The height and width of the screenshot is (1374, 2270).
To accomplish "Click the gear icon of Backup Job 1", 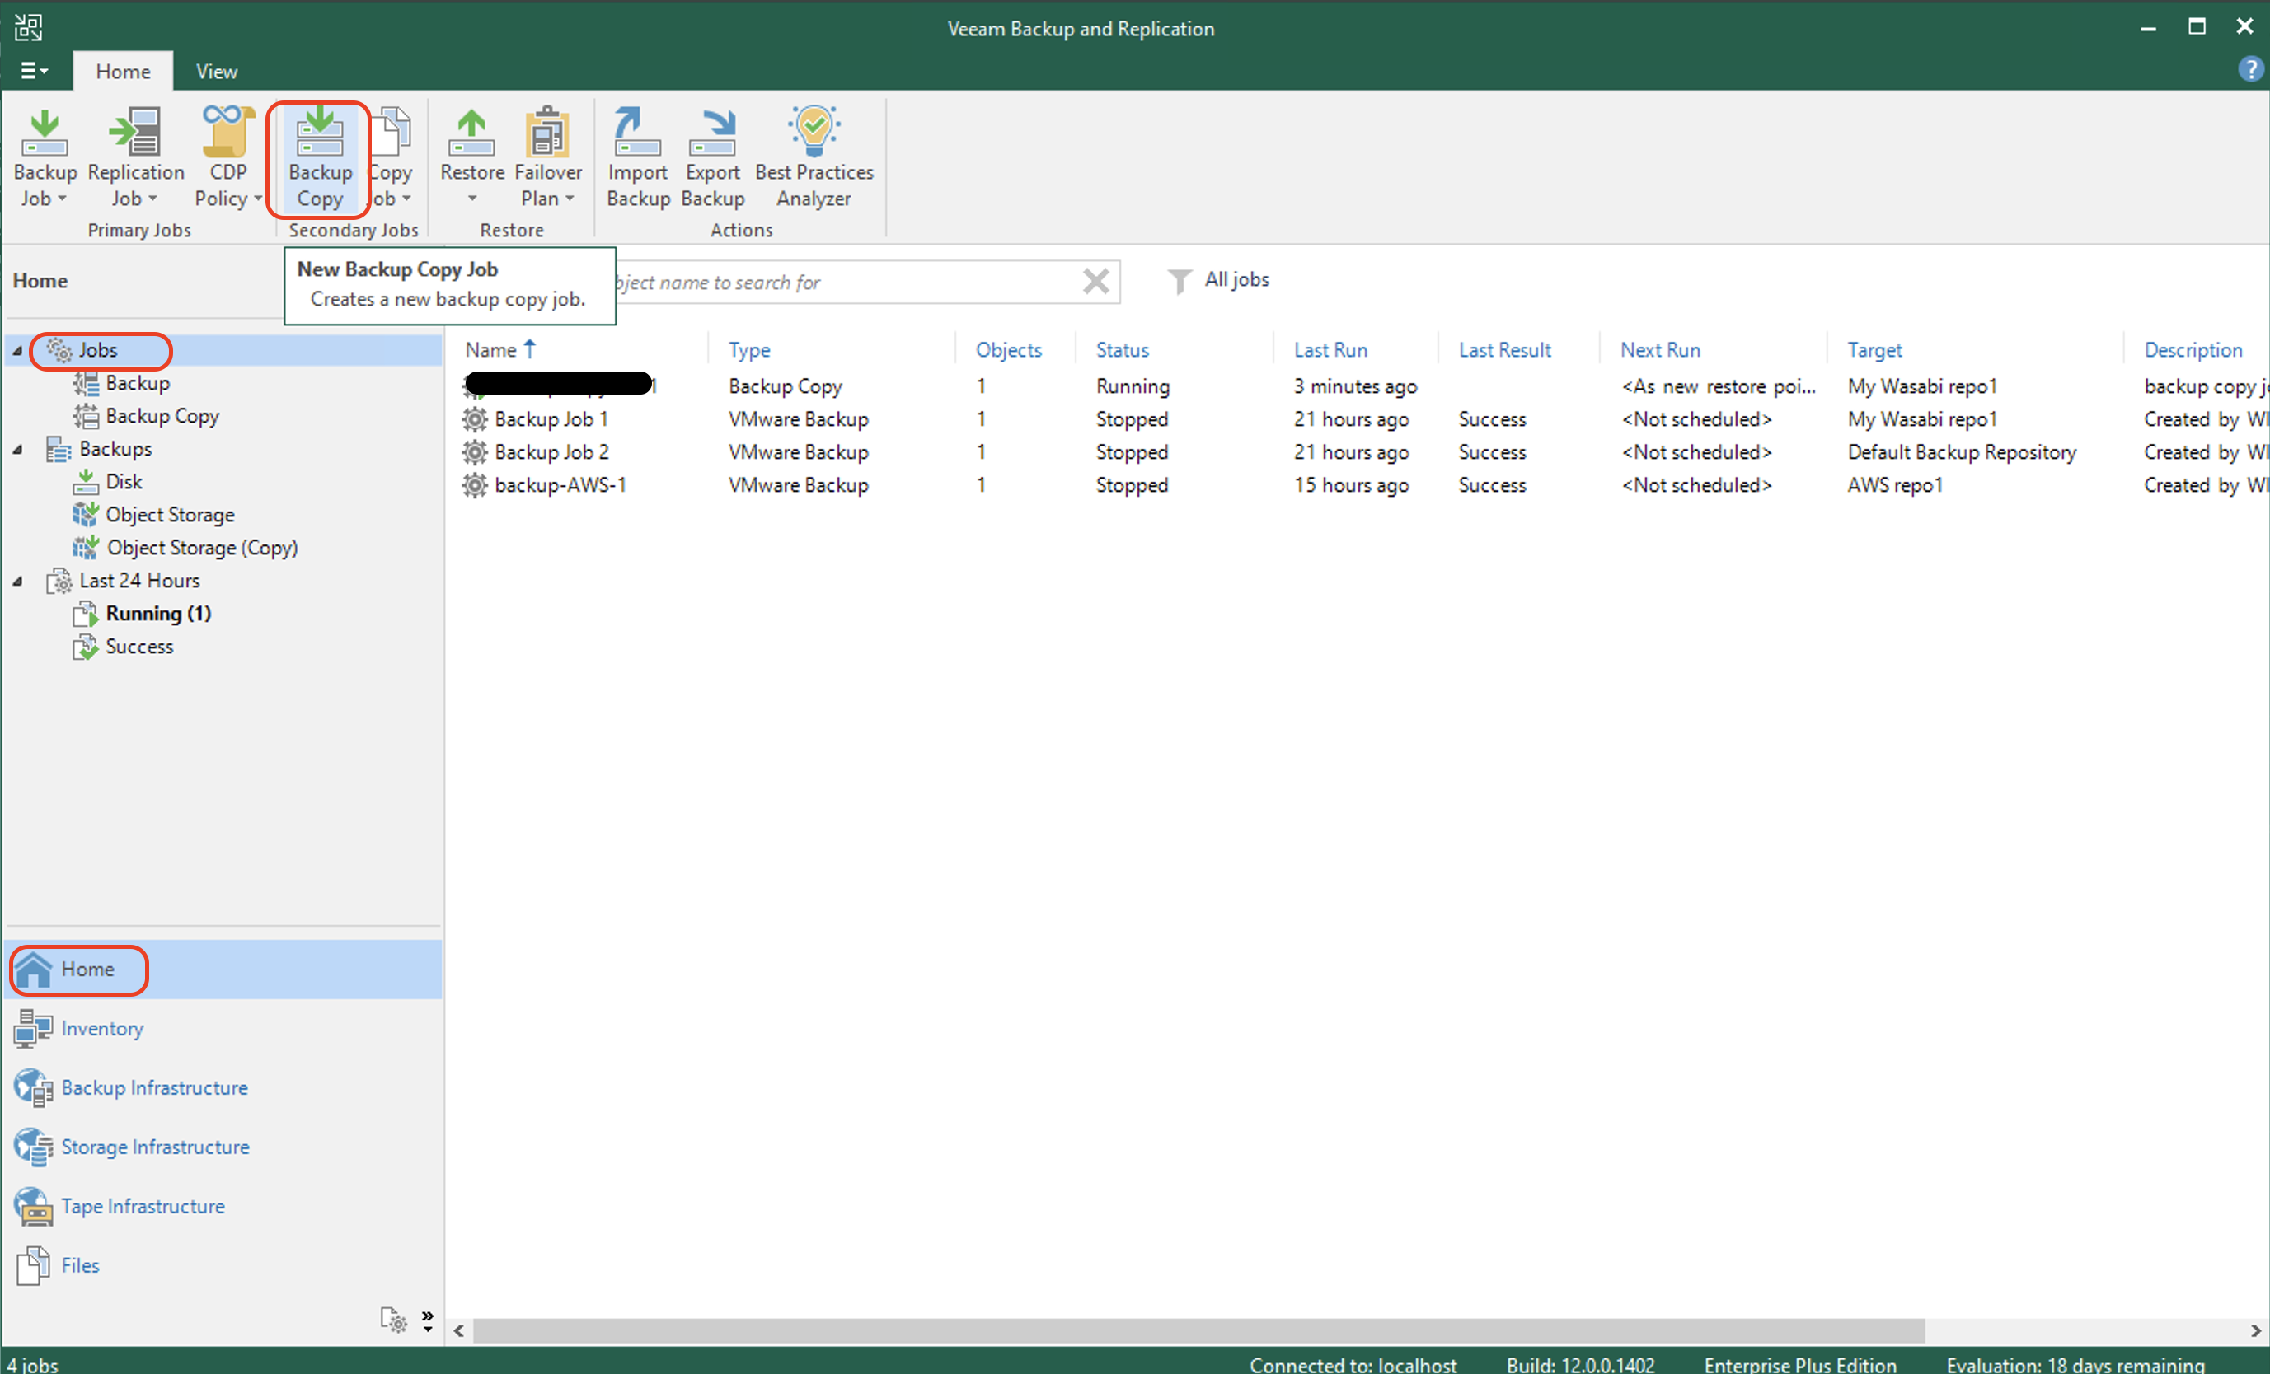I will point(475,420).
